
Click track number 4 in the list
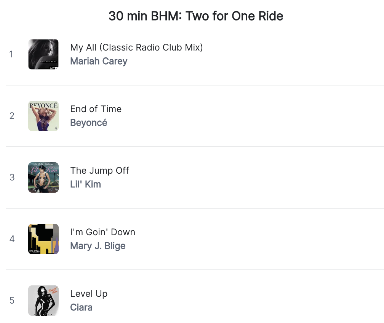point(11,239)
